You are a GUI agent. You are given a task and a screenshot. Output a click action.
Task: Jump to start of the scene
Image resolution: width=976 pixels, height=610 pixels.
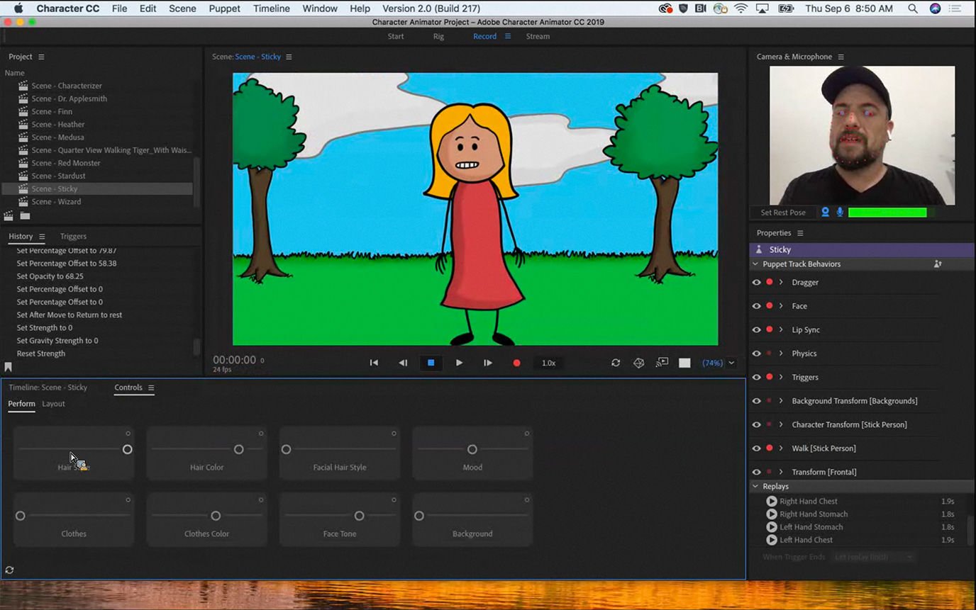tap(374, 363)
